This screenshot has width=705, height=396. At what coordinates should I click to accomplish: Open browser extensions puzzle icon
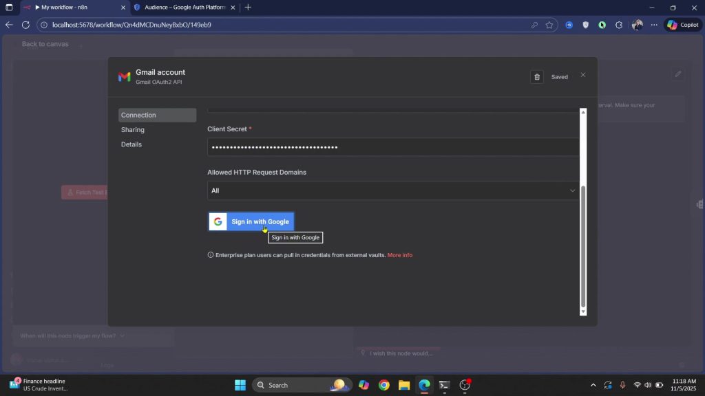(618, 25)
